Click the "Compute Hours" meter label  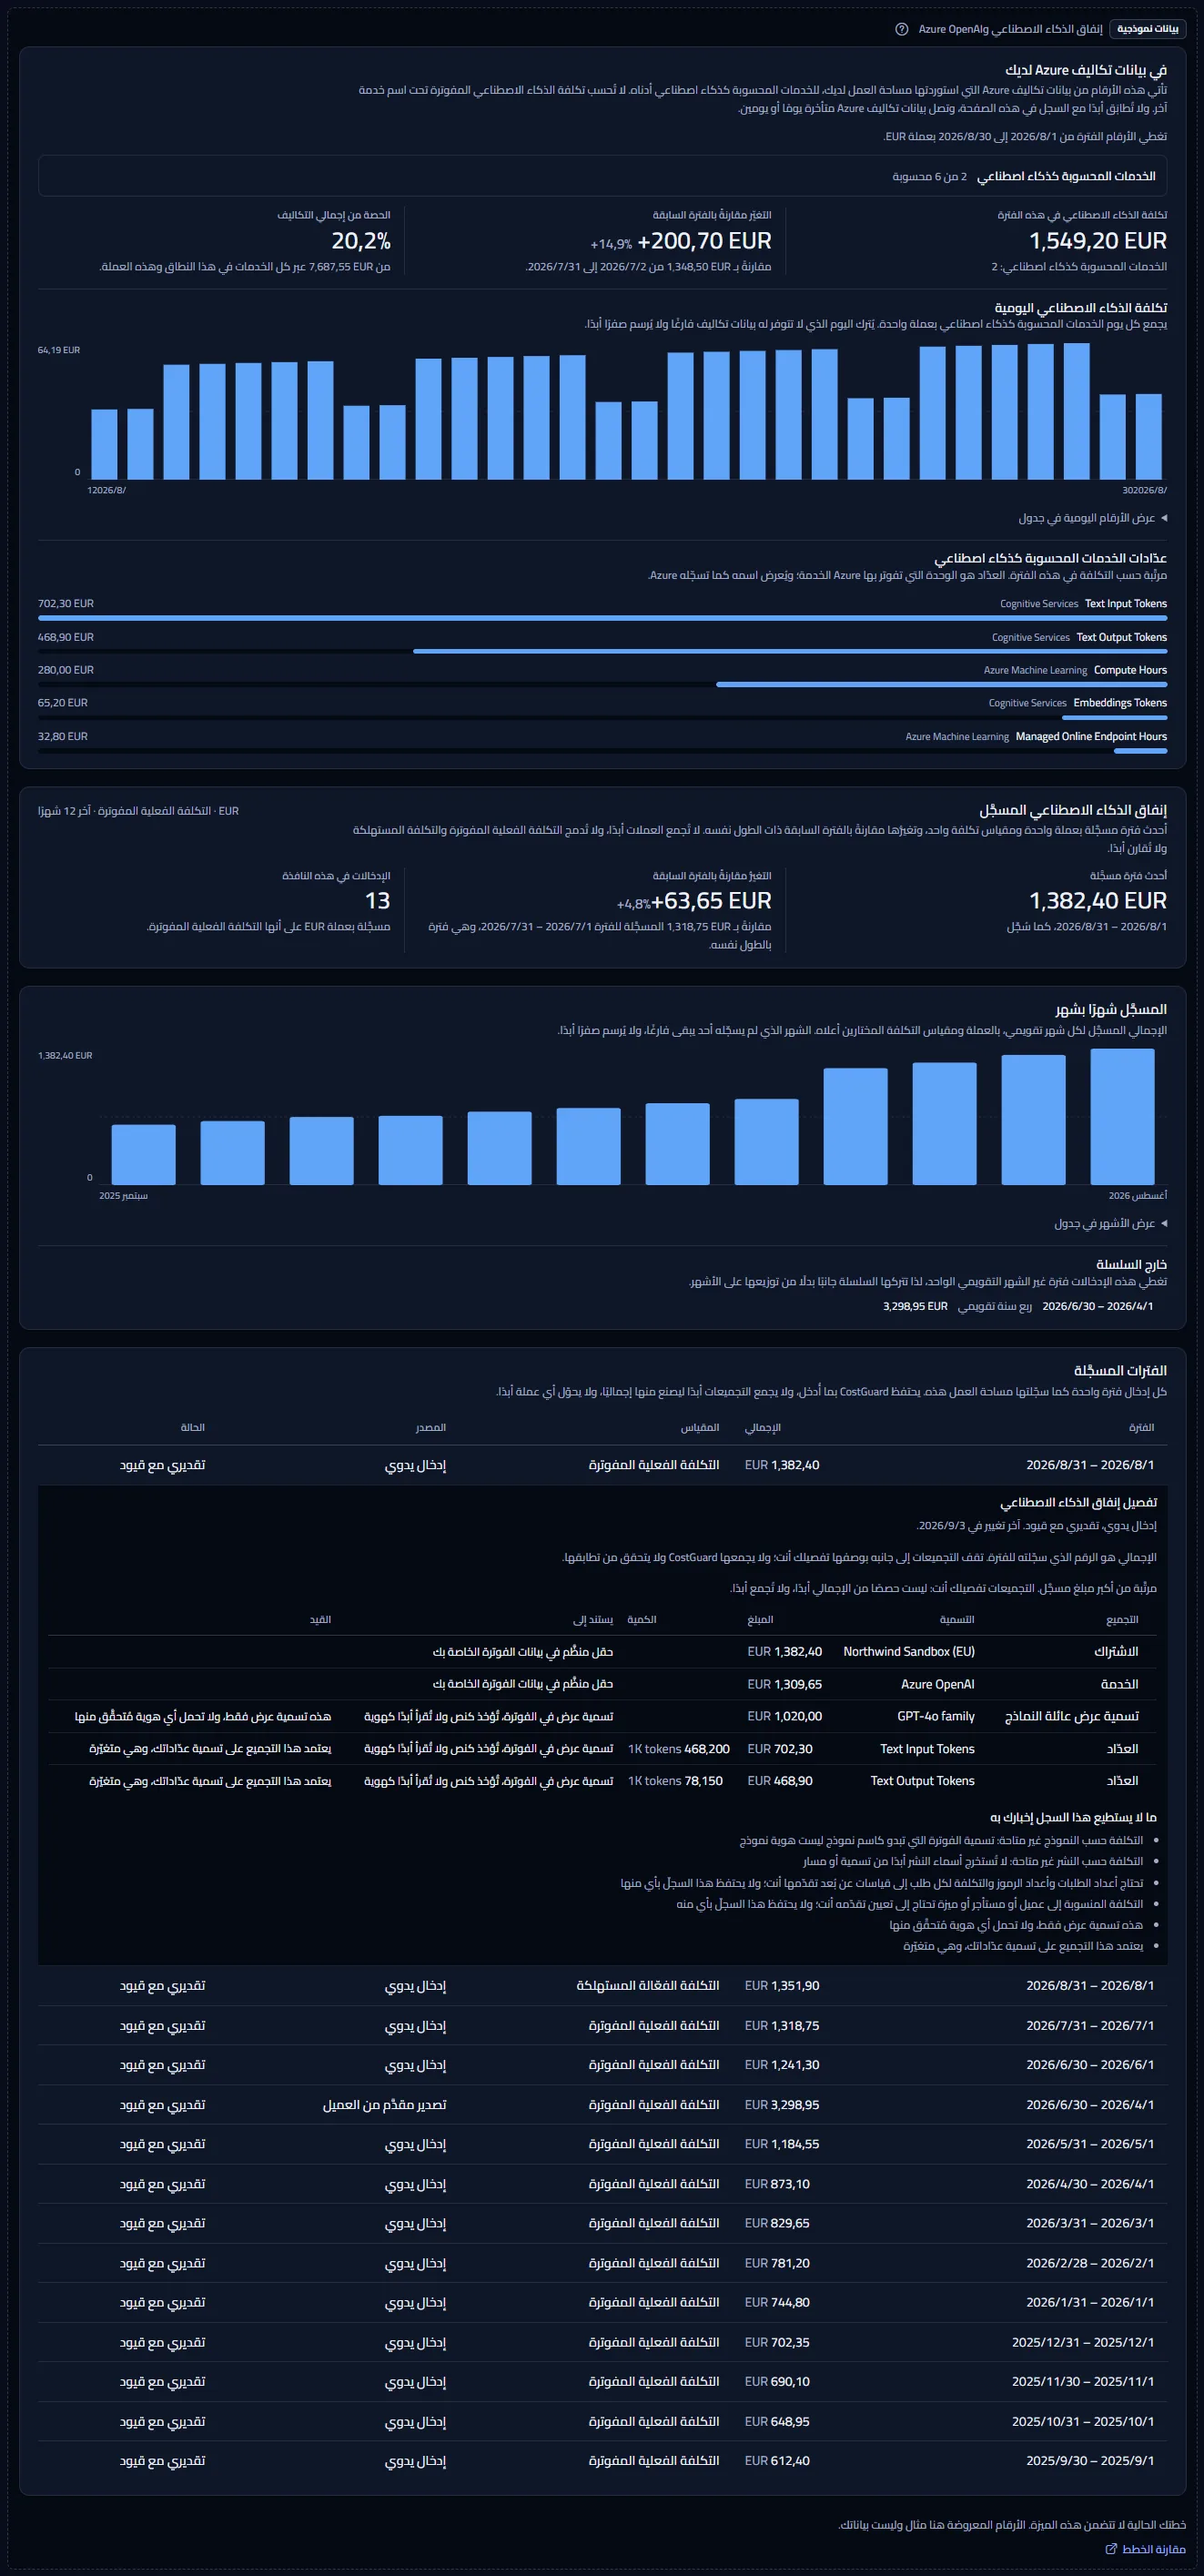click(x=1130, y=670)
